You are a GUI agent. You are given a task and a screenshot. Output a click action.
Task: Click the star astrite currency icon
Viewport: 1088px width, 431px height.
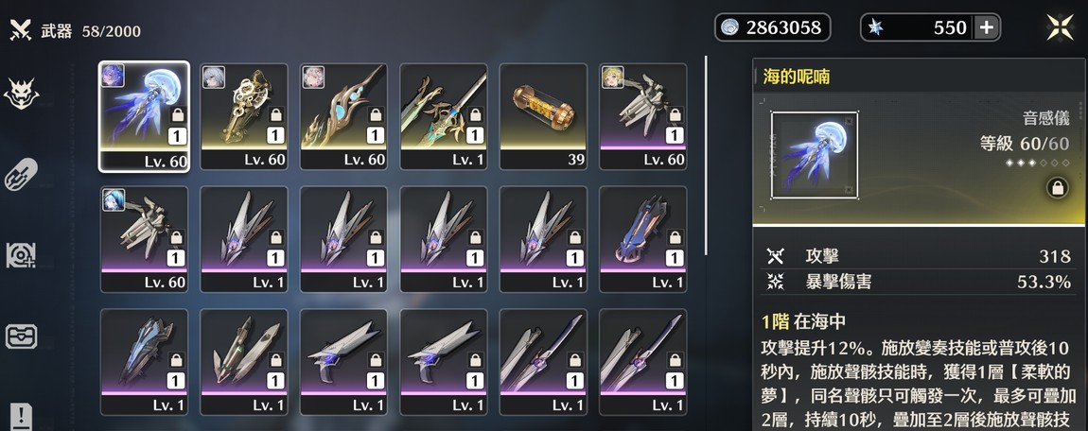click(x=876, y=27)
